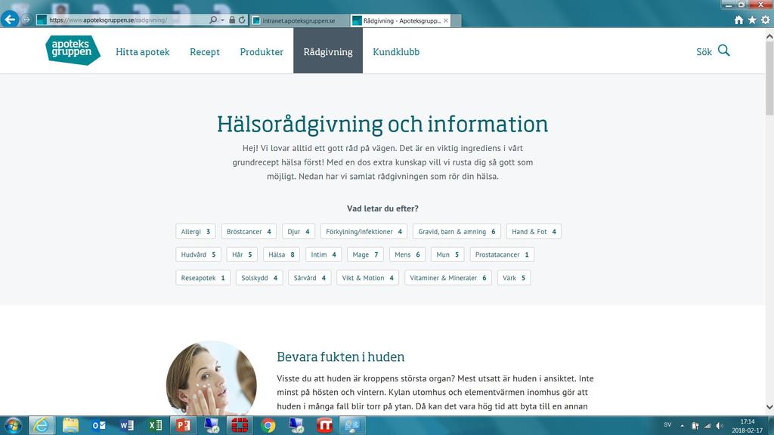The image size is (774, 435).
Task: Filter by Bröstcancer tag
Action: (x=249, y=232)
